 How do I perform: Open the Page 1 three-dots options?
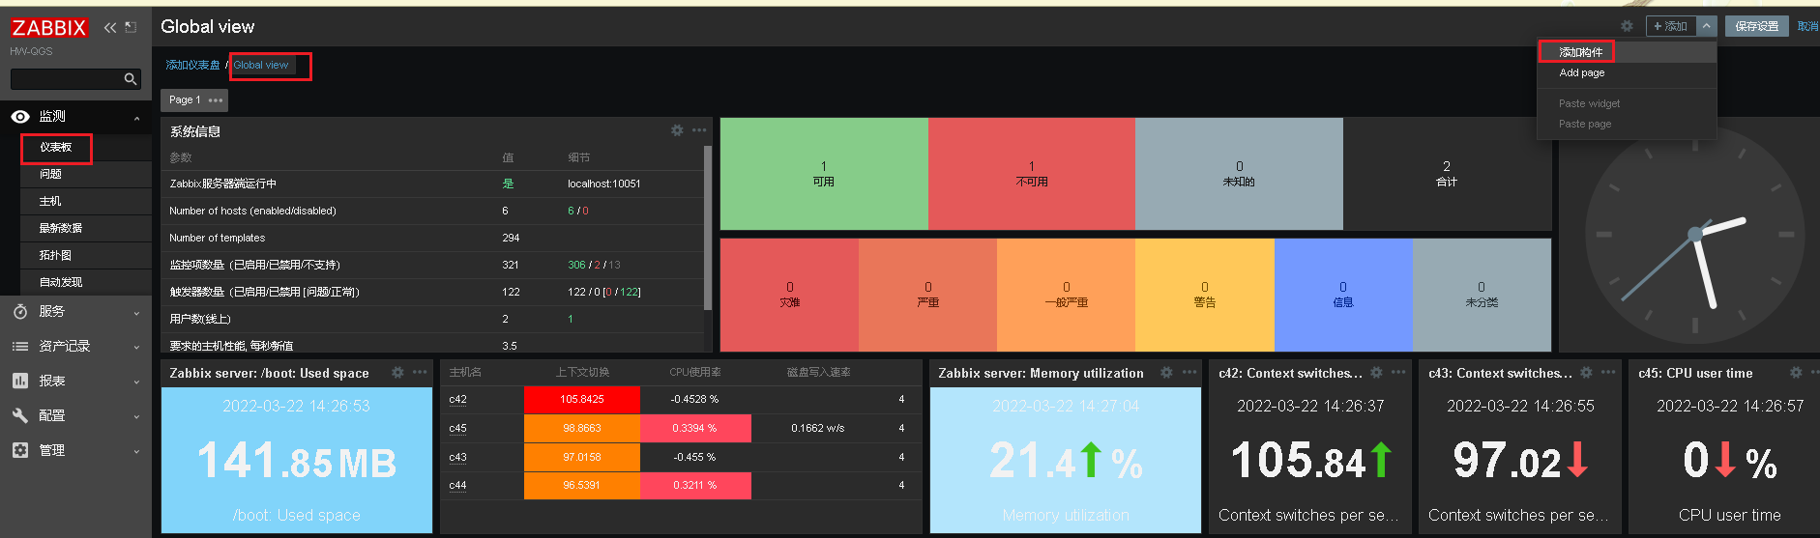(x=216, y=100)
